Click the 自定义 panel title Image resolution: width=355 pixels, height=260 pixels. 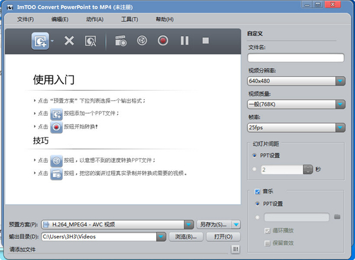[255, 34]
